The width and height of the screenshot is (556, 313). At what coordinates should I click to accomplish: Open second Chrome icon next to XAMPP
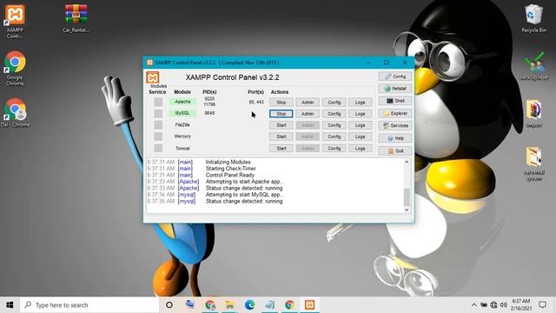click(289, 305)
